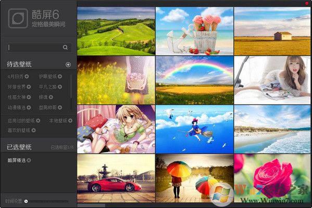
Task: Select the red sports car wallpaper
Action: point(116,178)
